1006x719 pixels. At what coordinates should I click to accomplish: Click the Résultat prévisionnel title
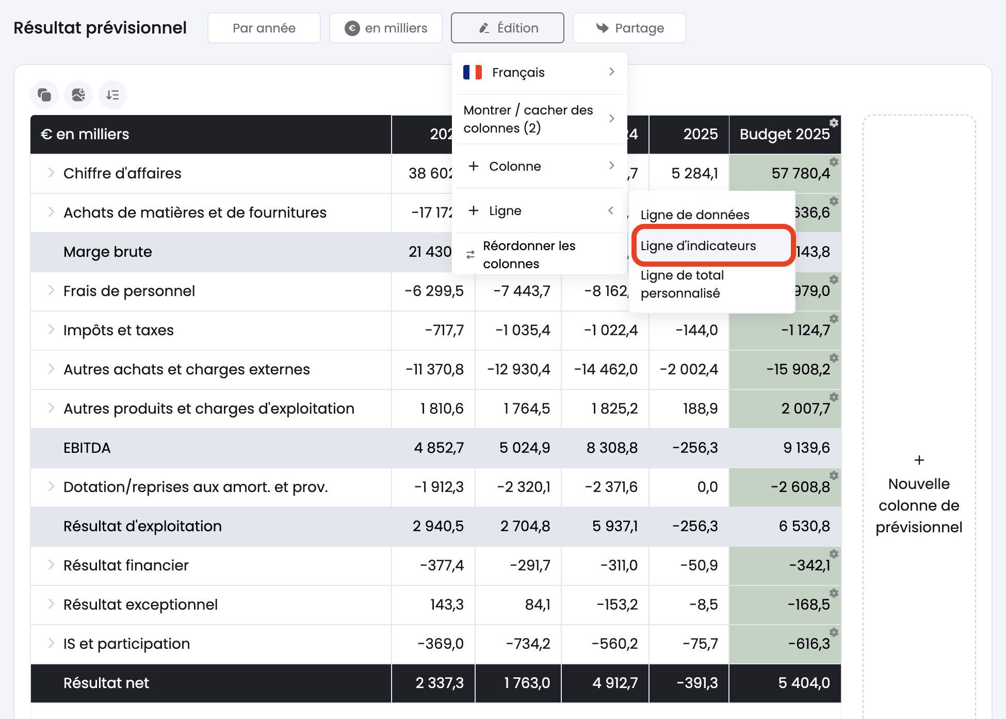(x=100, y=28)
